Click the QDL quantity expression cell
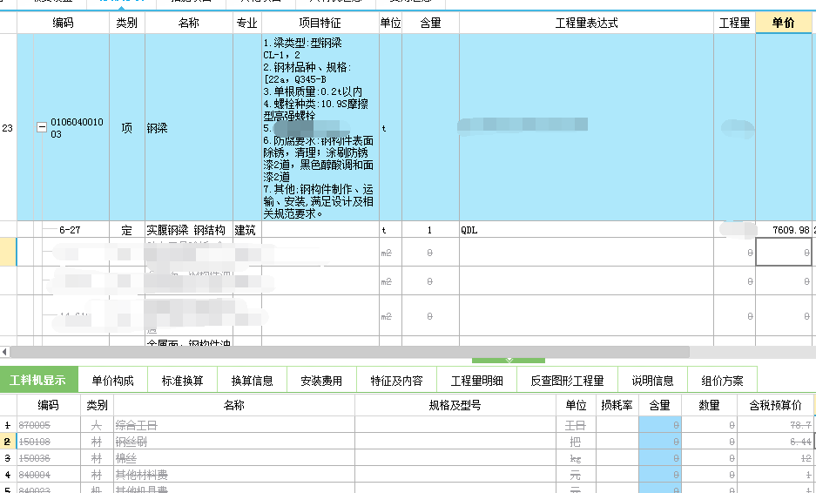Screen dimensions: 816x493 tap(586, 230)
